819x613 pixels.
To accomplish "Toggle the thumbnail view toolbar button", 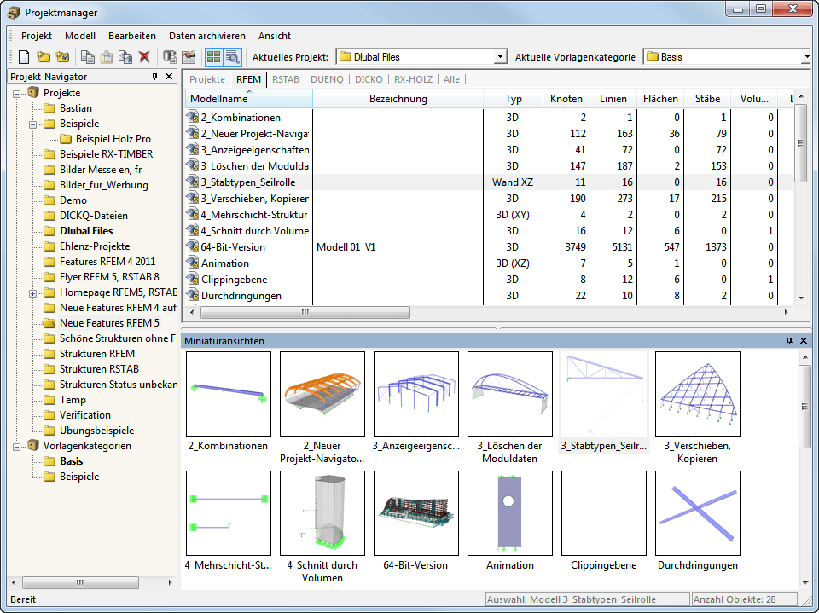I will (x=213, y=57).
